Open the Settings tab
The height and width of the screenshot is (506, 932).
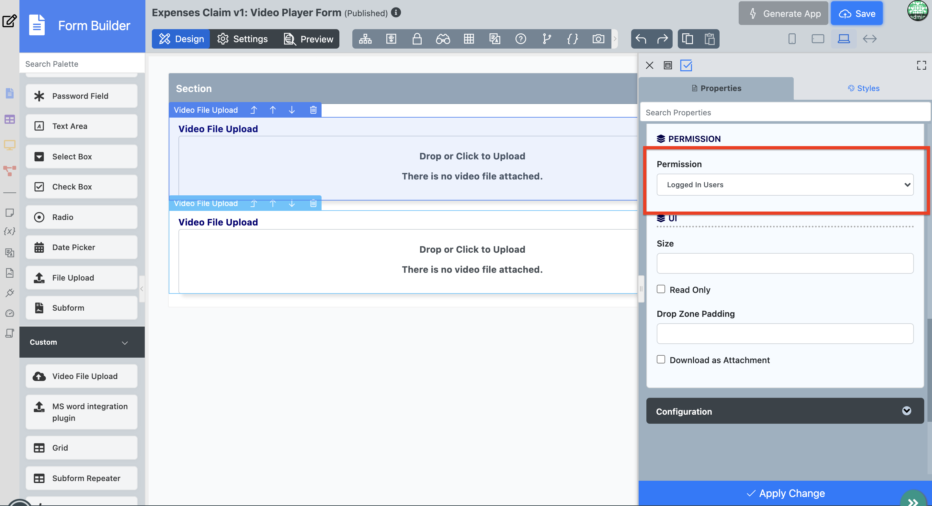click(x=243, y=39)
